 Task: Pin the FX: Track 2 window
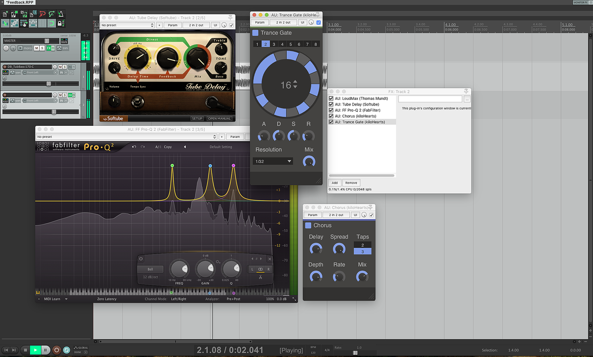466,91
